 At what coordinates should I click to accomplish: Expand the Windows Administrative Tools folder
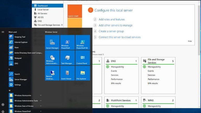point(25,101)
